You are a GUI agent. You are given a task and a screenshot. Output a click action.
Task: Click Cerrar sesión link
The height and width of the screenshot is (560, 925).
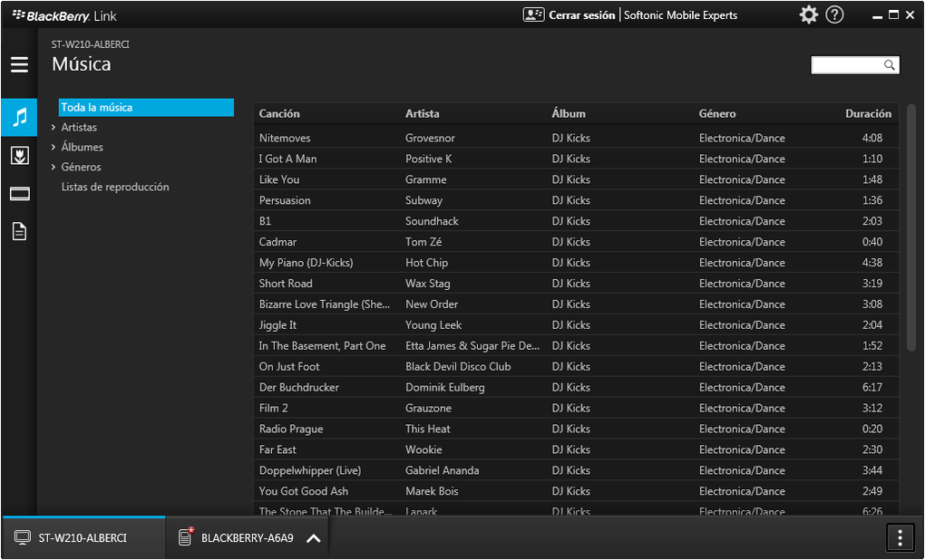pyautogui.click(x=581, y=15)
